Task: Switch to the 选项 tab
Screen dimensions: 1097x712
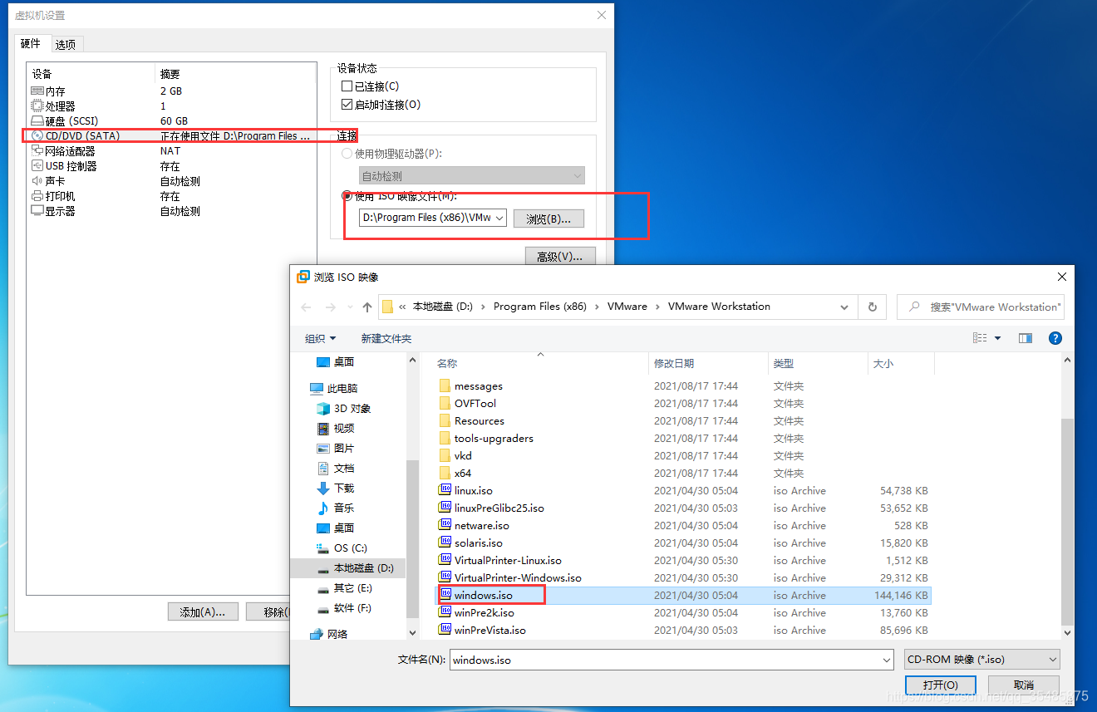Action: click(x=66, y=45)
